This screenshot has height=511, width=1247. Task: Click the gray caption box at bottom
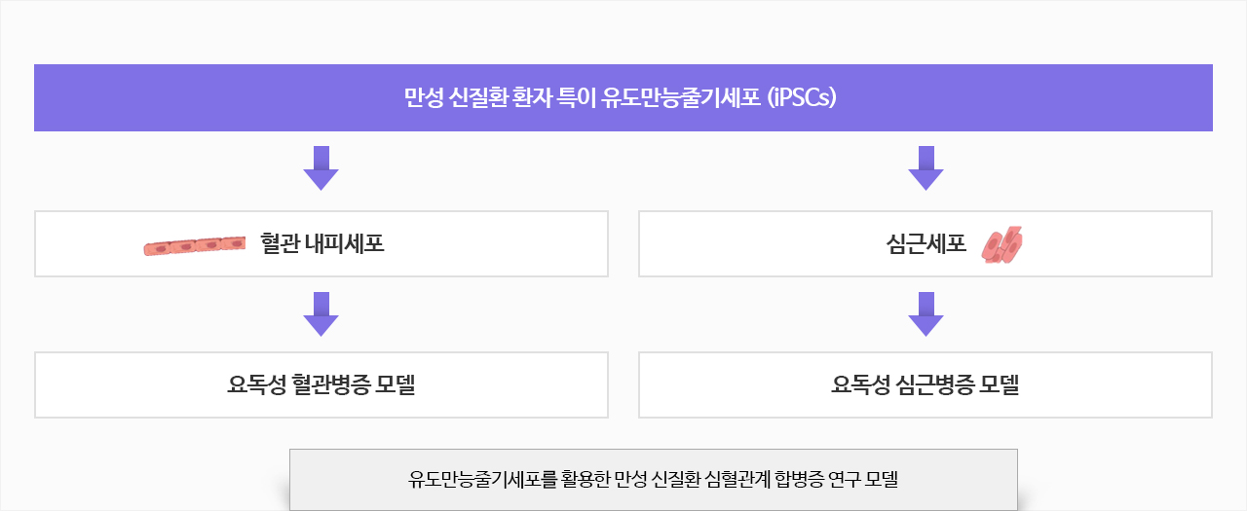tap(654, 479)
